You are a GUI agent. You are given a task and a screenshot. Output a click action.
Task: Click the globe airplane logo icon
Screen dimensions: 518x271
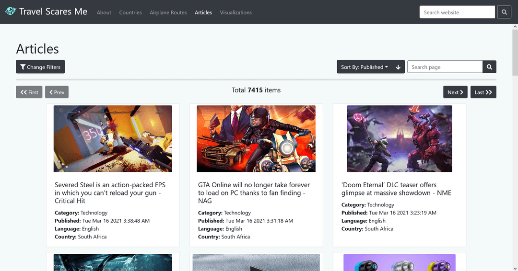[11, 11]
